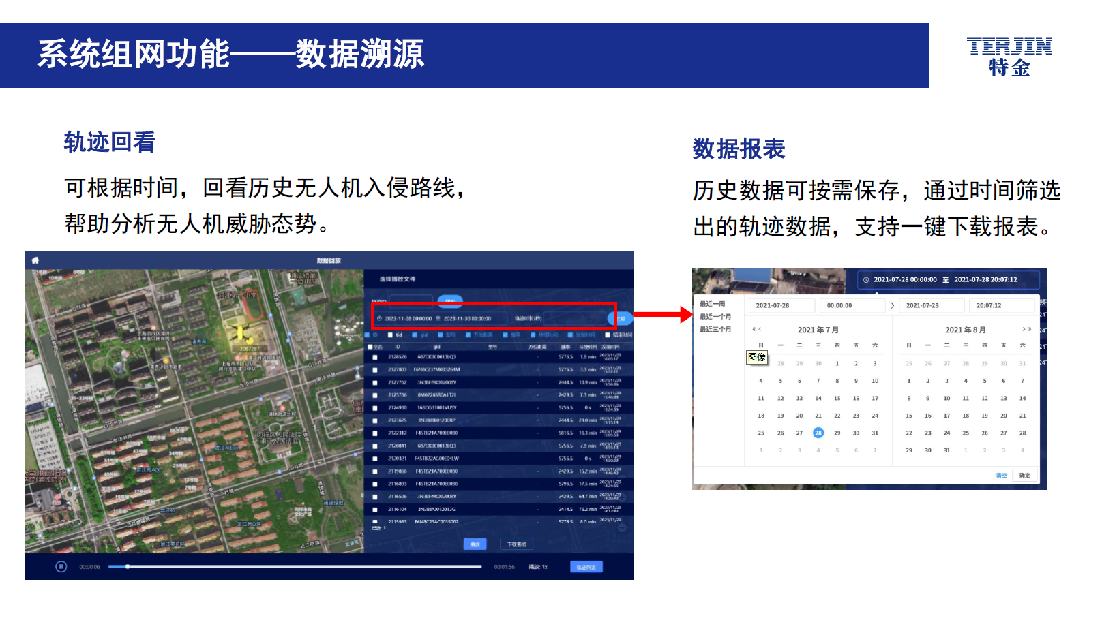Click the satellite map in playback window
The width and height of the screenshot is (1102, 620).
point(194,411)
